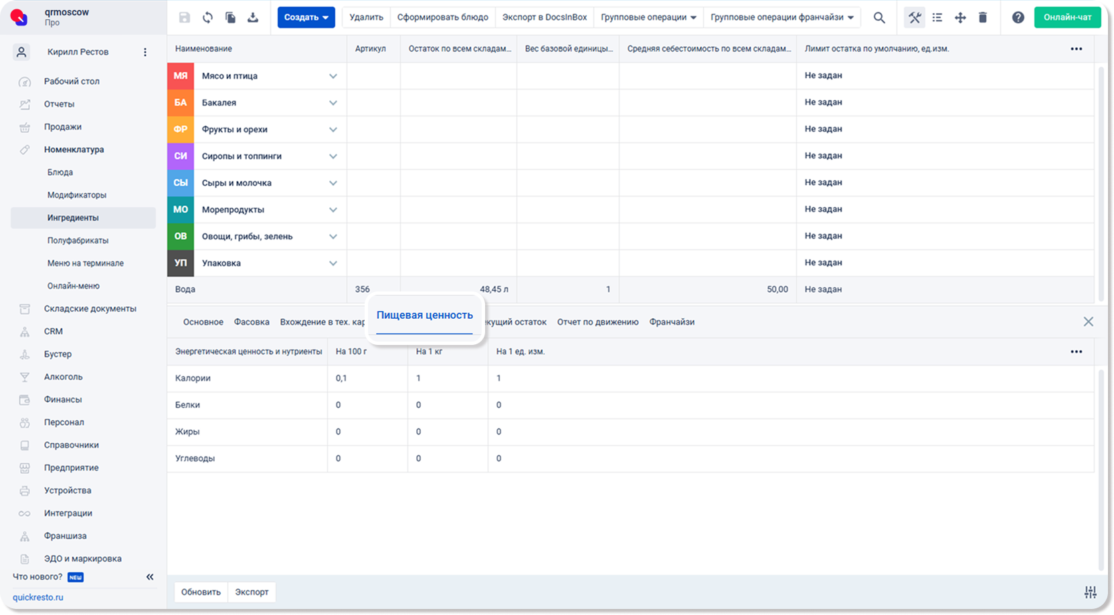Toggle the tools wrench icon
The image size is (1114, 615).
click(915, 17)
